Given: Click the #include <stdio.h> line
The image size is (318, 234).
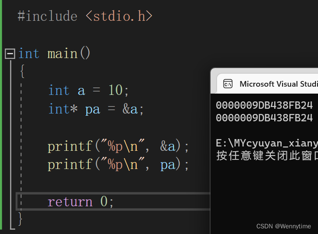Looking at the screenshot, I should pos(85,16).
